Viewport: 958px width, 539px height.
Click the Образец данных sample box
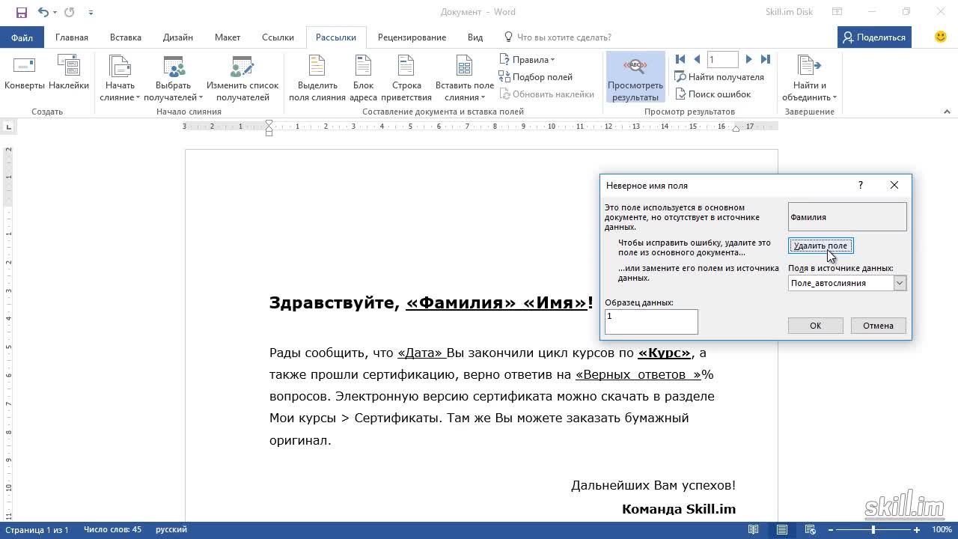click(651, 322)
